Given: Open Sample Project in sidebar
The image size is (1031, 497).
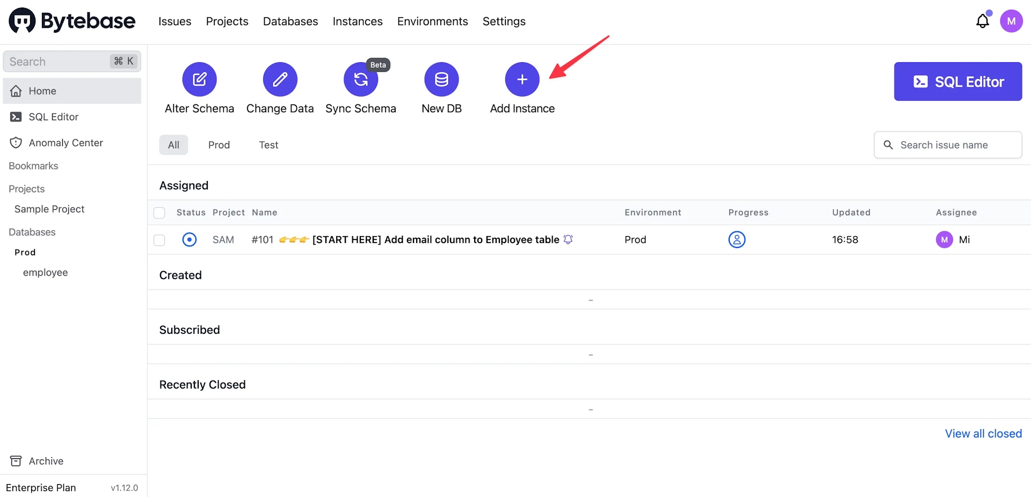Looking at the screenshot, I should [x=49, y=209].
